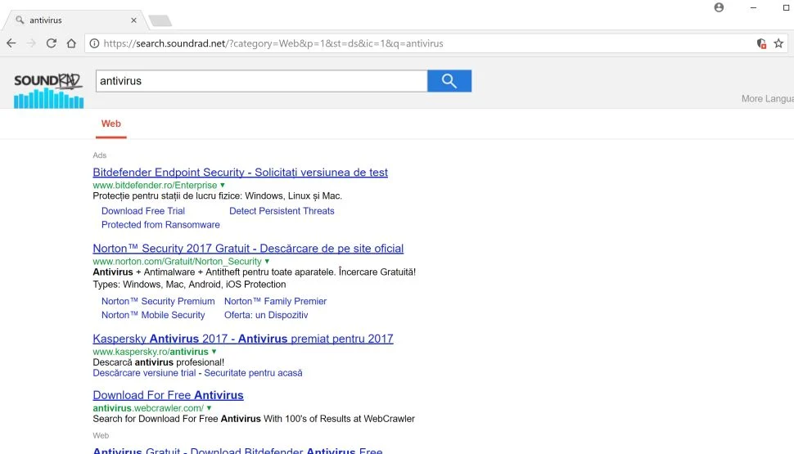
Task: Click the Ads section label
Action: pyautogui.click(x=100, y=155)
